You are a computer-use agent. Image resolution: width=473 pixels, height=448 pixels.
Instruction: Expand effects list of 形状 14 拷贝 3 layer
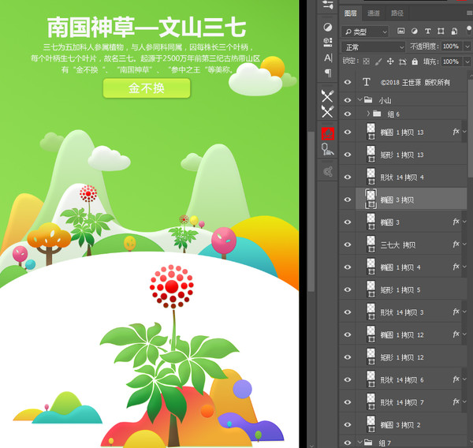(464, 312)
